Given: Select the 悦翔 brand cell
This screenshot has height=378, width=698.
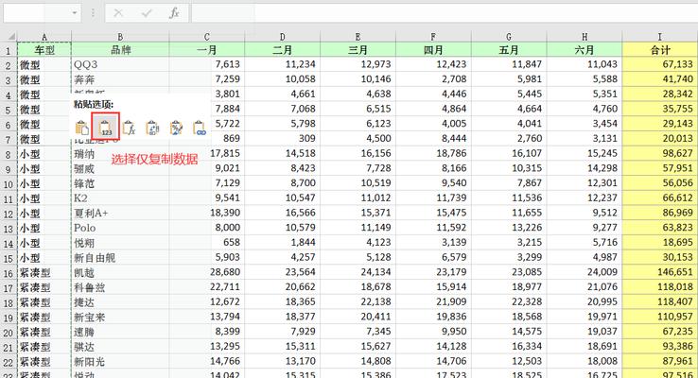Looking at the screenshot, I should point(120,243).
